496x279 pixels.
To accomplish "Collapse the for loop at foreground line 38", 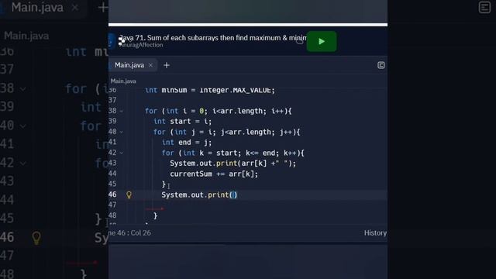I will point(122,111).
